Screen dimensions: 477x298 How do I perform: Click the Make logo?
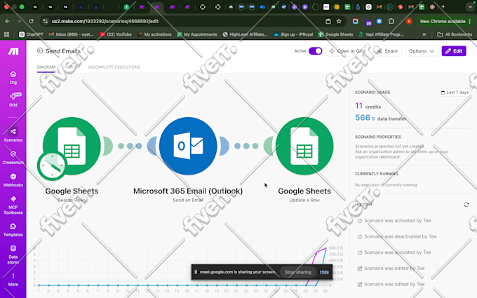click(x=13, y=51)
